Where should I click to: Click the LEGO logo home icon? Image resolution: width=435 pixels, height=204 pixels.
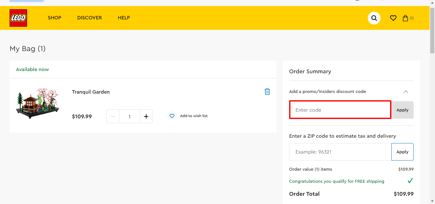coord(18,18)
